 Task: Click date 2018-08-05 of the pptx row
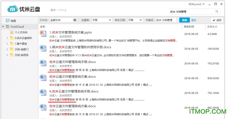pos(191,34)
